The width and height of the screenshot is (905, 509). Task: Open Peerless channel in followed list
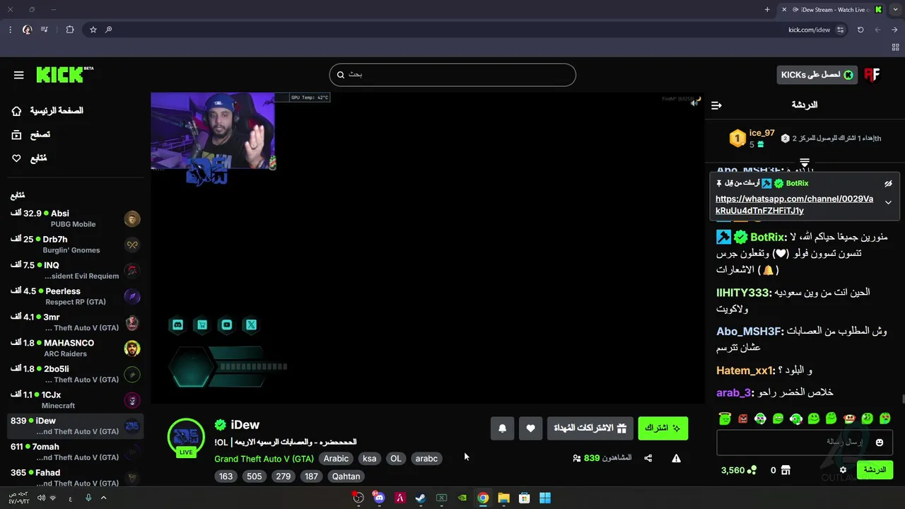tap(76, 296)
